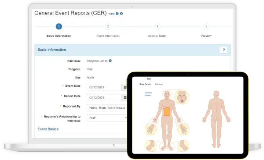Select the left-side enlarged hand circle
264x160 pixels.
[150, 129]
